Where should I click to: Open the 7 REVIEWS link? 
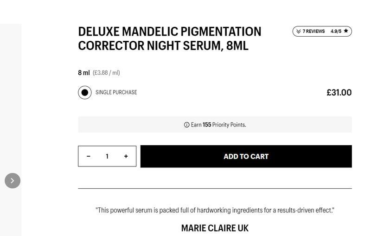point(313,32)
